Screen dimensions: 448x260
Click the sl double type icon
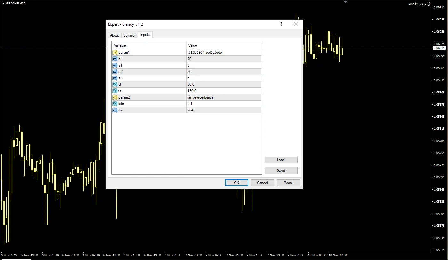pos(115,84)
